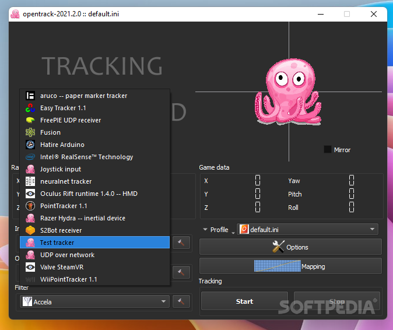The height and width of the screenshot is (330, 393).
Task: Select Valve SteamVR entry
Action: pyautogui.click(x=94, y=267)
